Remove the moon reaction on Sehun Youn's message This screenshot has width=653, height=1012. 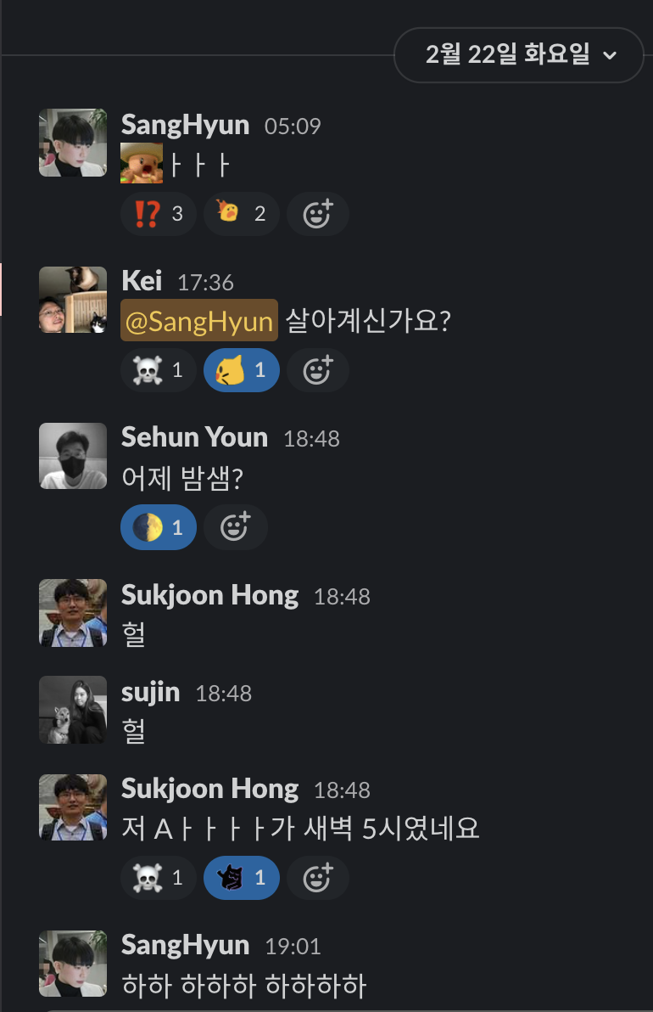point(159,527)
